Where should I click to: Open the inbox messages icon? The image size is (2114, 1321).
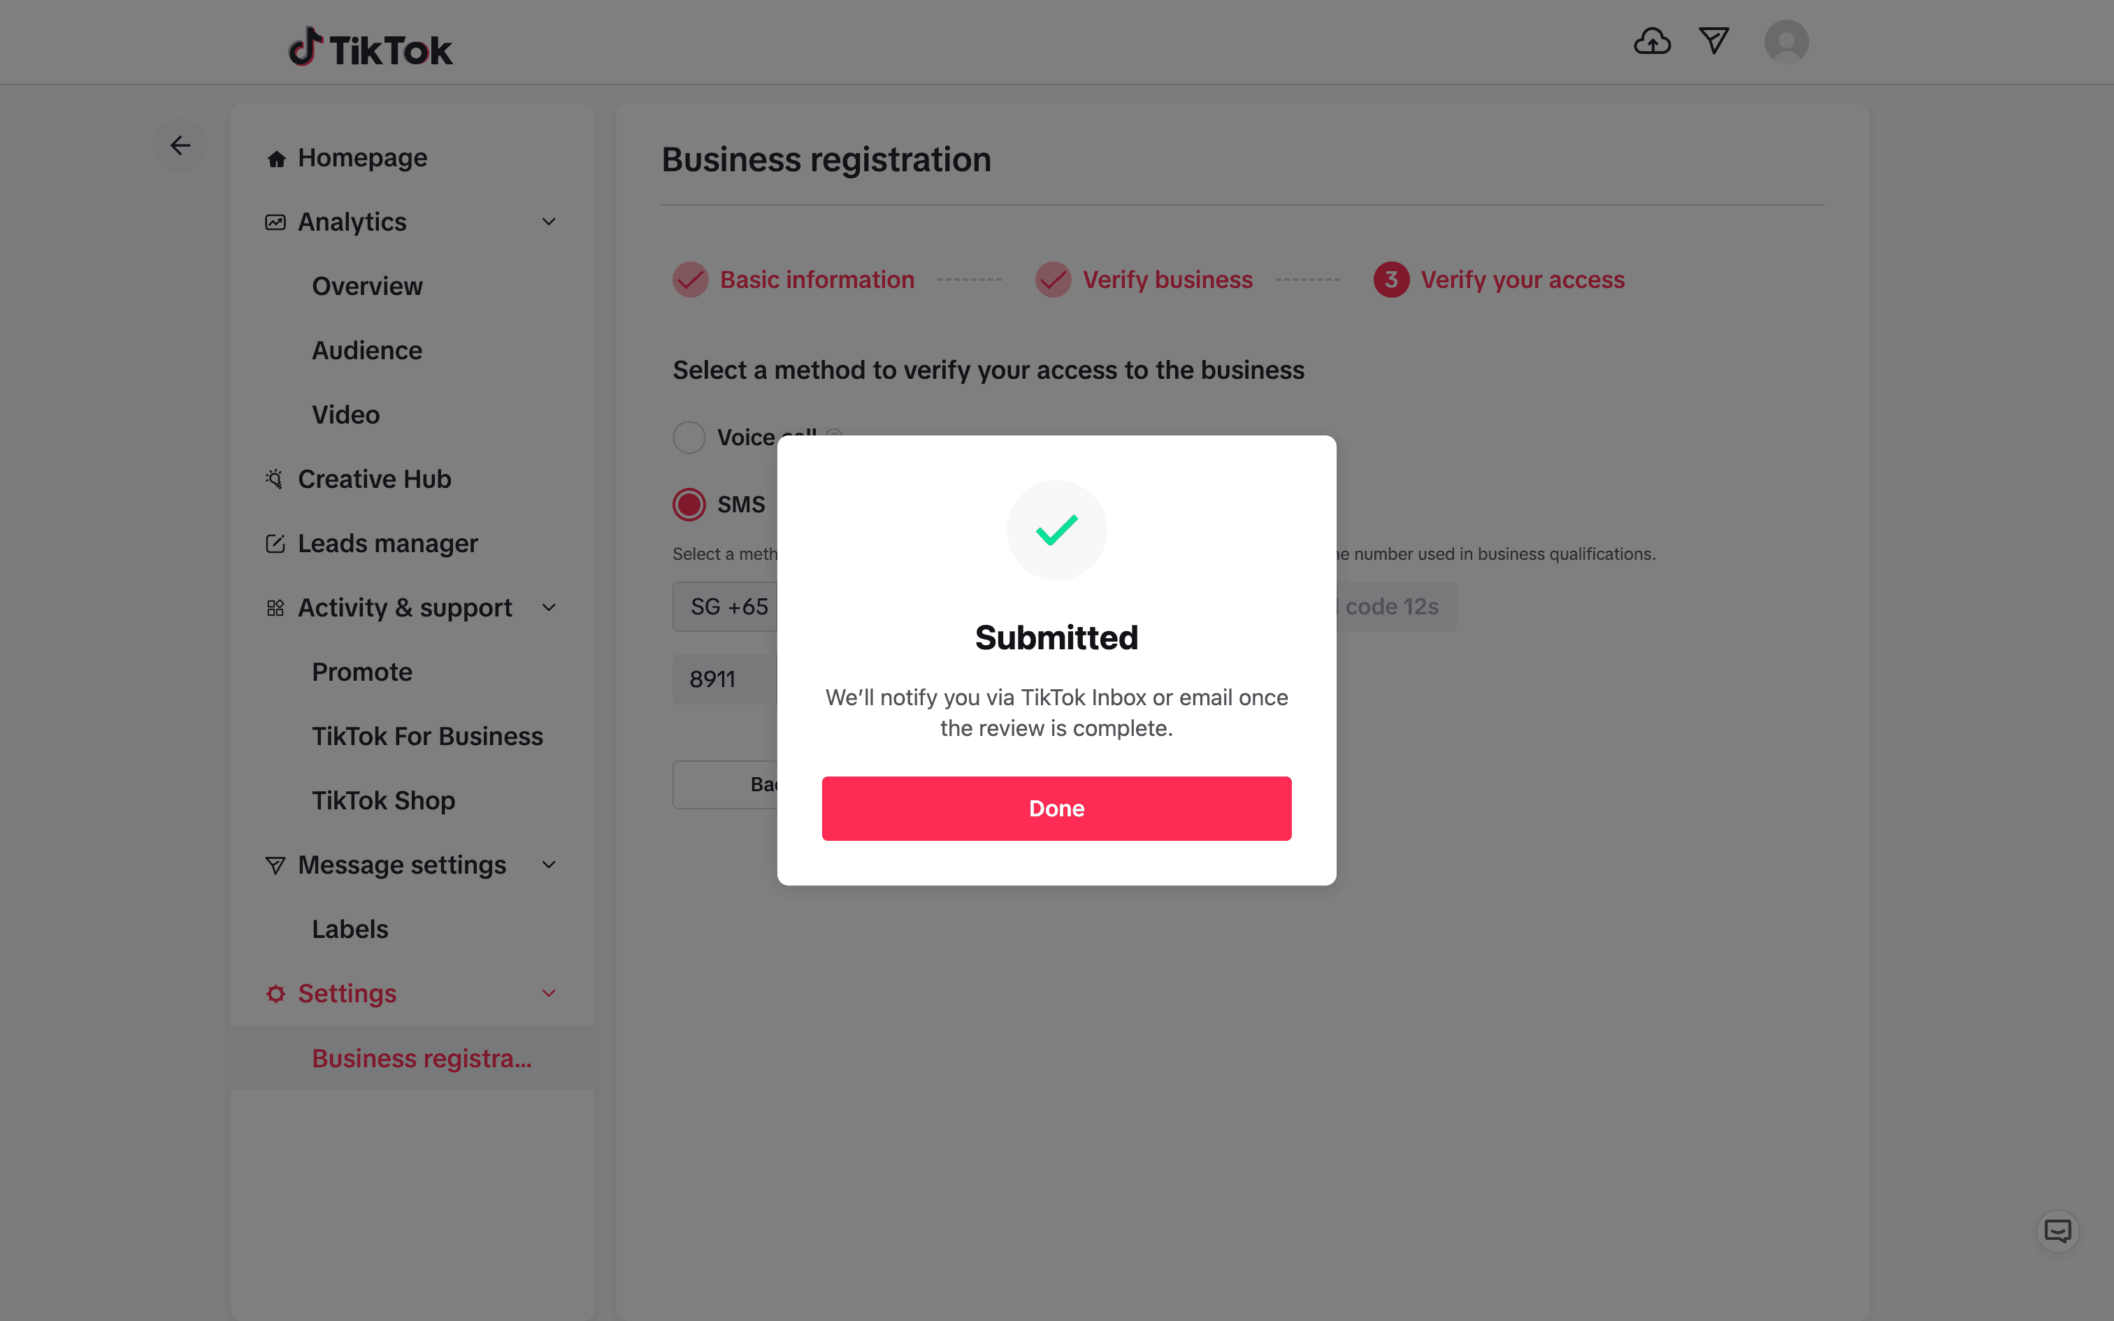[1713, 41]
